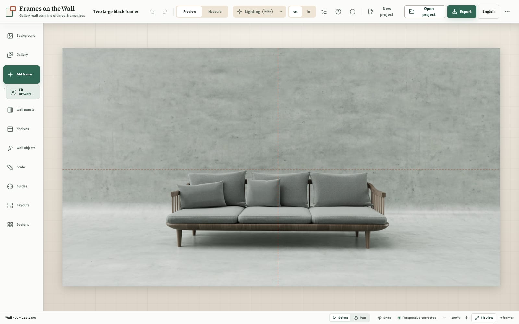
Task: Click the zoom out minus button
Action: click(x=444, y=318)
